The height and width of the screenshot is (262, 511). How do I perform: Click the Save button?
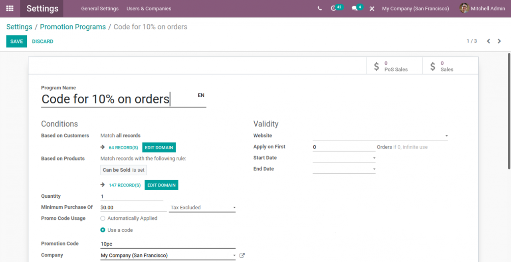click(x=16, y=42)
